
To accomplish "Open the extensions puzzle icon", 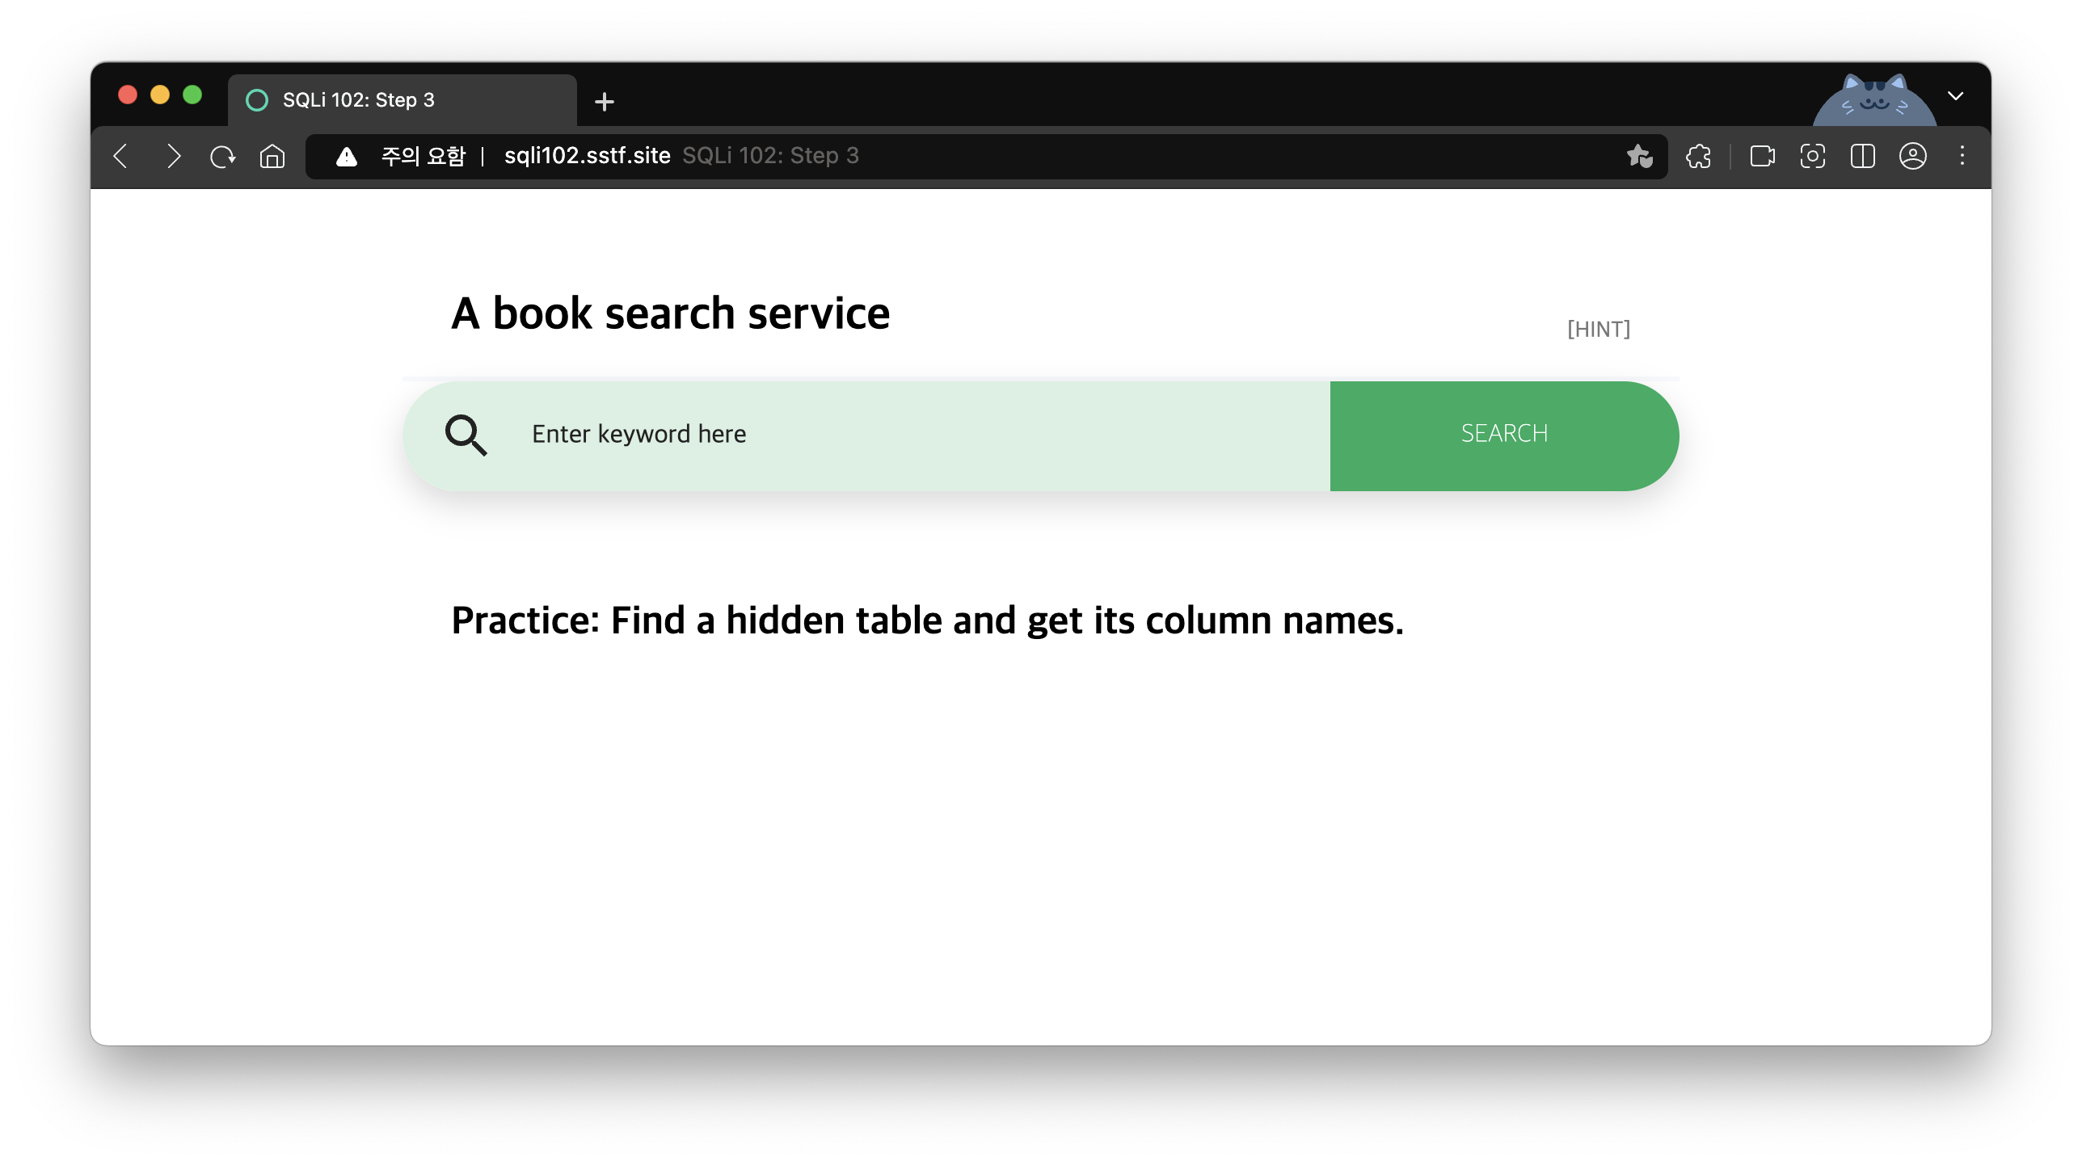I will 1698,156.
